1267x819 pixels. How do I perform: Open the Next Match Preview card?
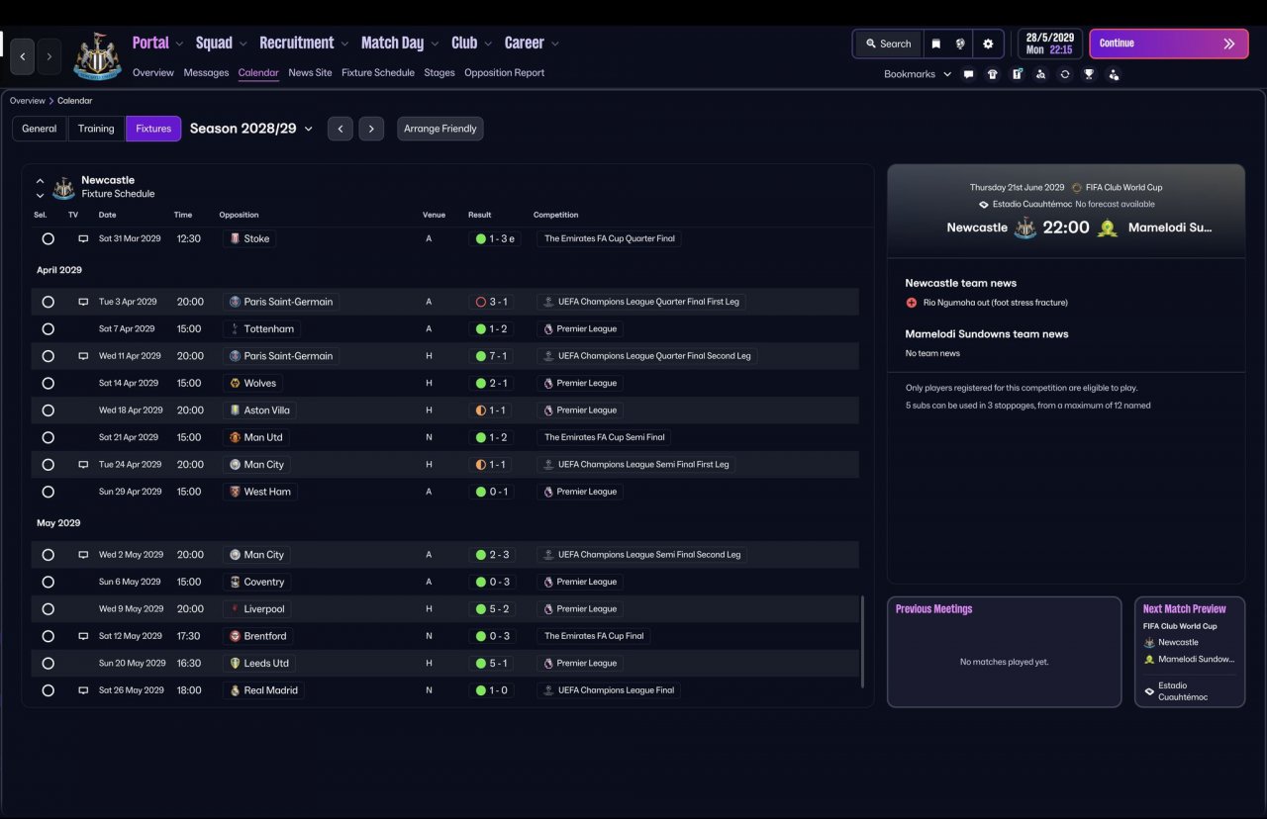click(x=1190, y=652)
